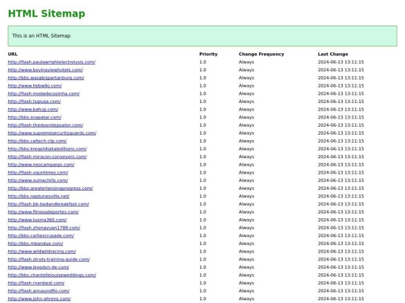Click the www.john-ahrens.com link

pos(39,299)
